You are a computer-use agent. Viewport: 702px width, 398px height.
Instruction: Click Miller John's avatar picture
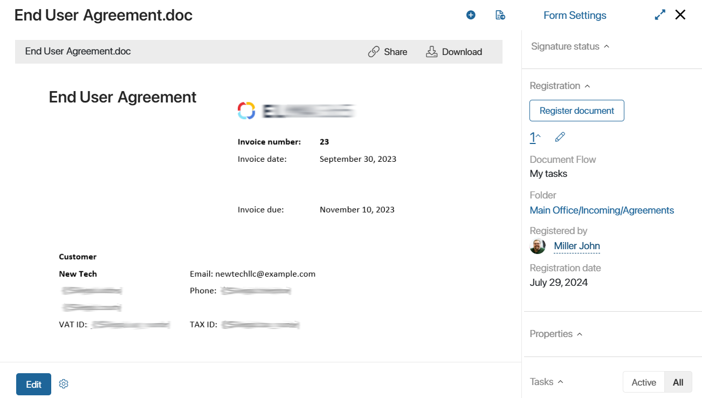coord(538,246)
